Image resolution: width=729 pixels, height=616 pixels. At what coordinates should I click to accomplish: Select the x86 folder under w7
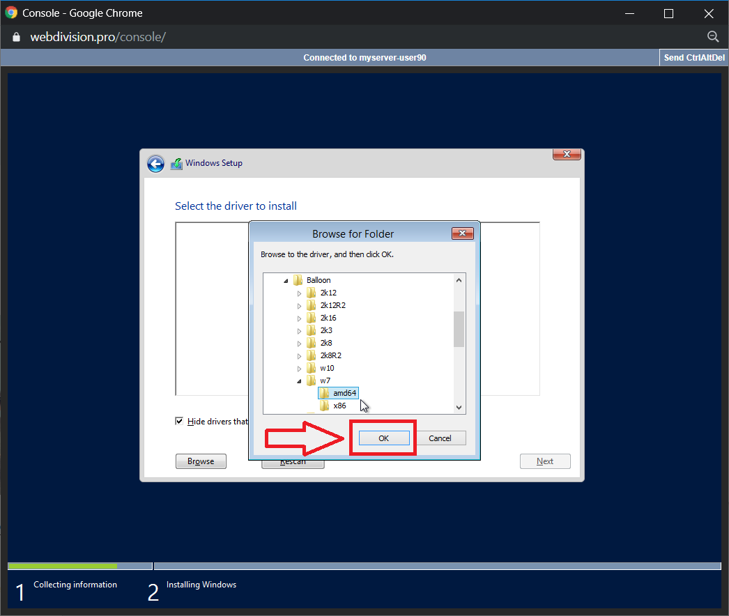point(339,406)
